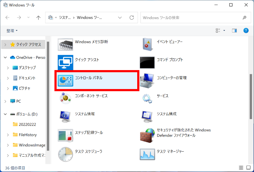Expand クイック アクセス in the tree

click(x=5, y=45)
